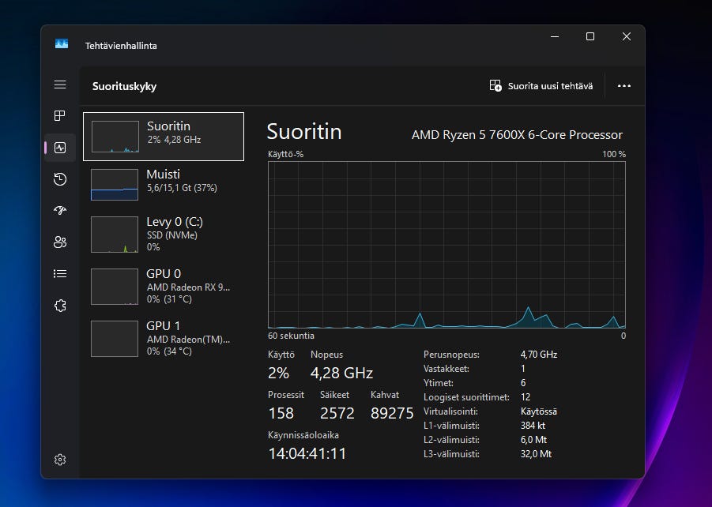Open the three-dot more options menu

[x=624, y=86]
